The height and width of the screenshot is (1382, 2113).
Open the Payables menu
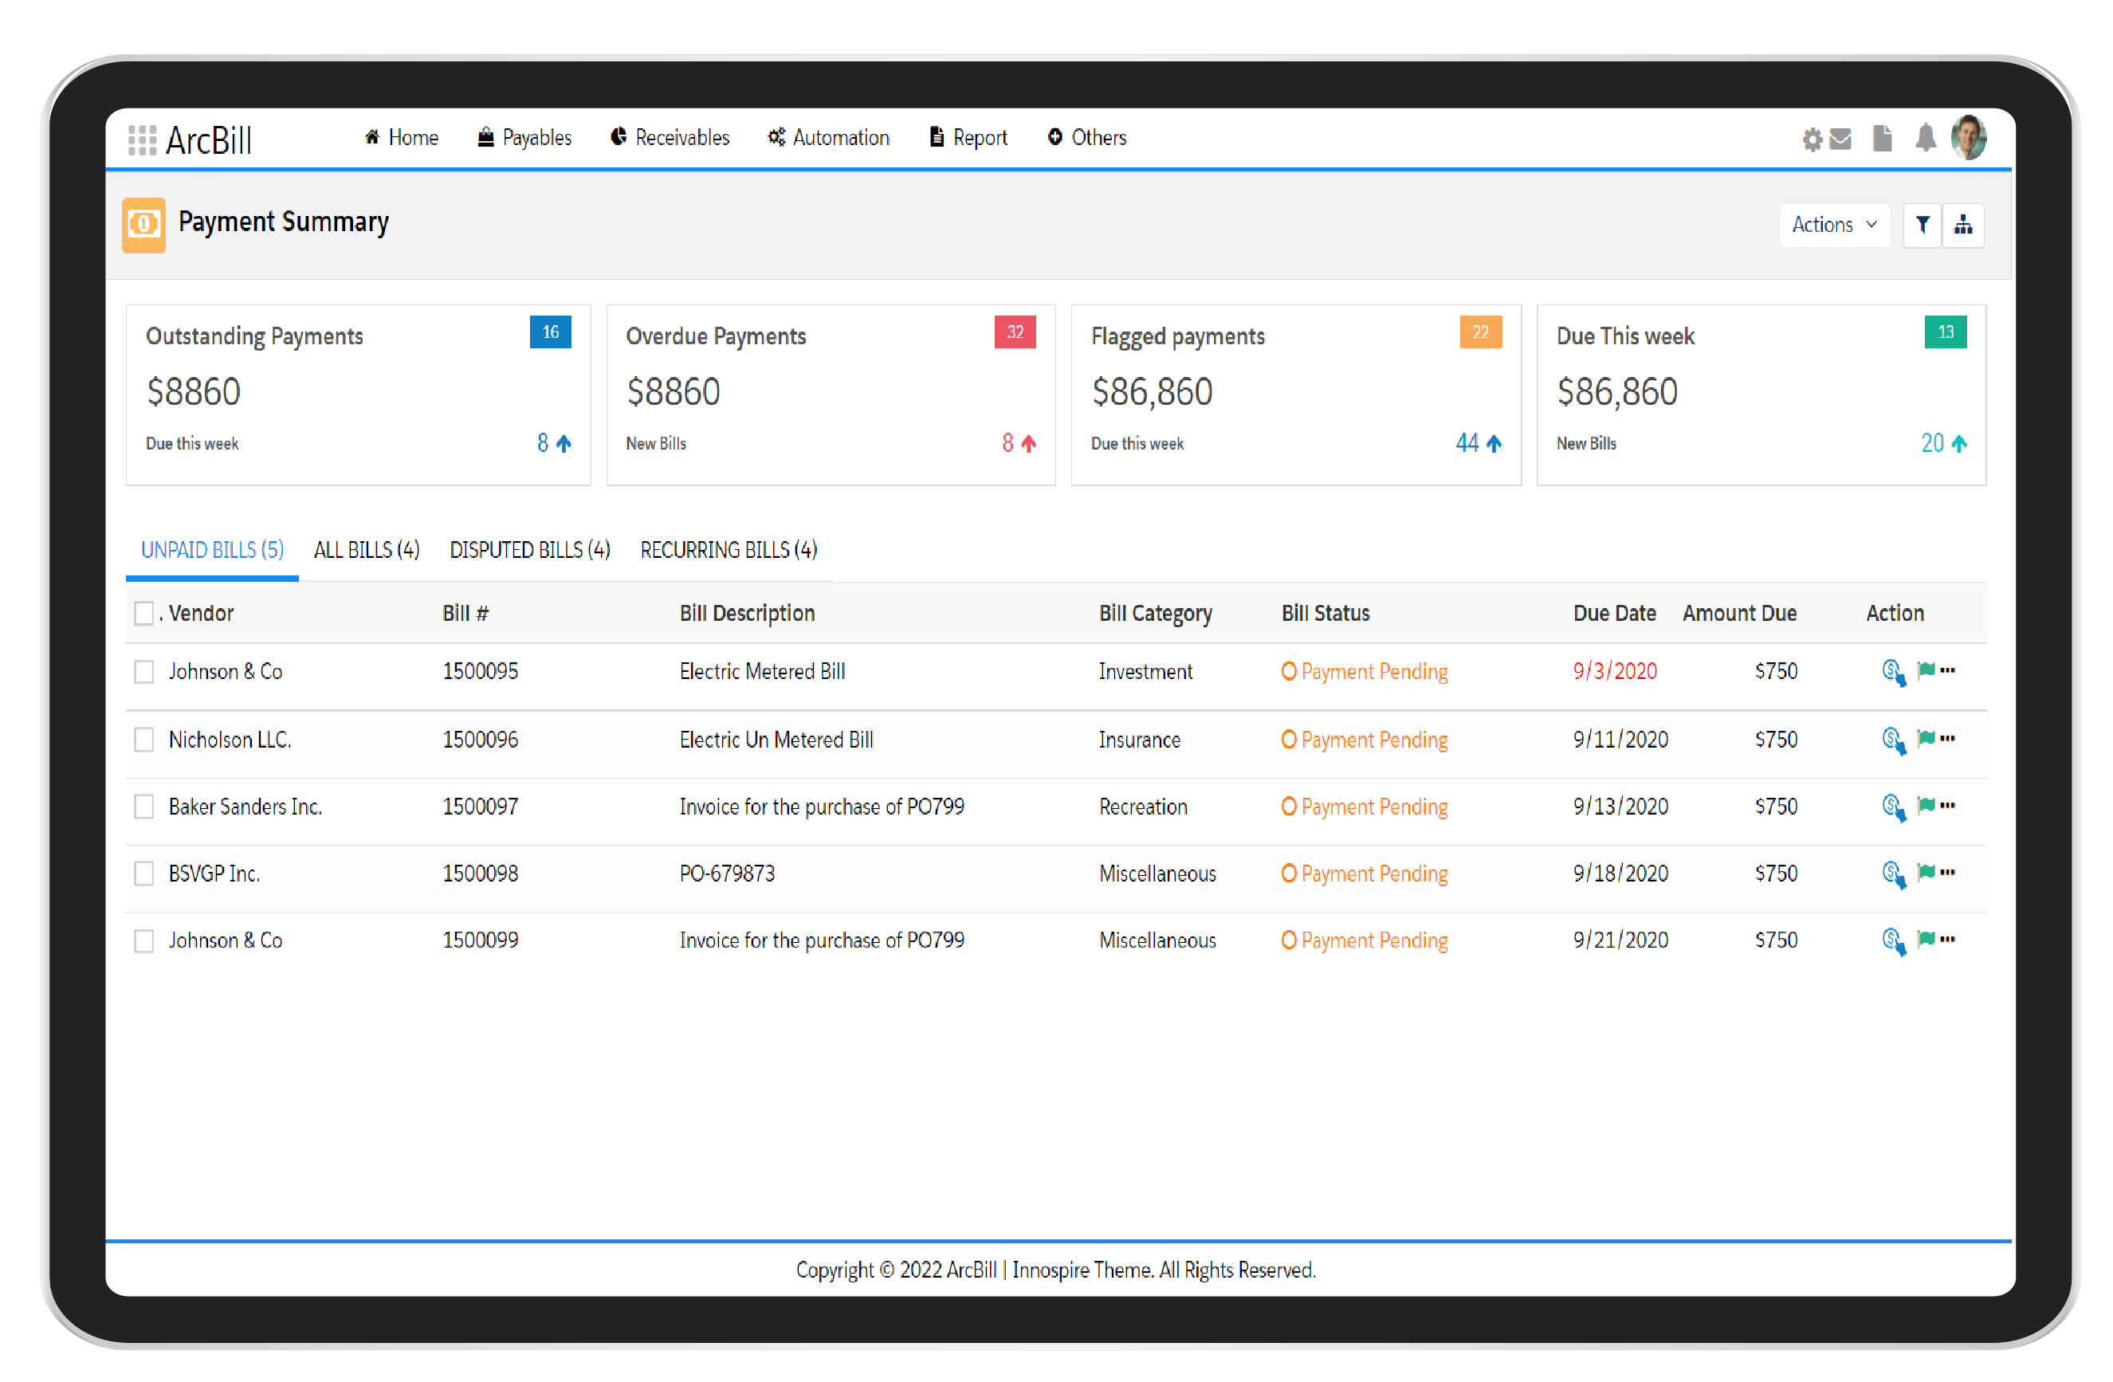point(524,138)
